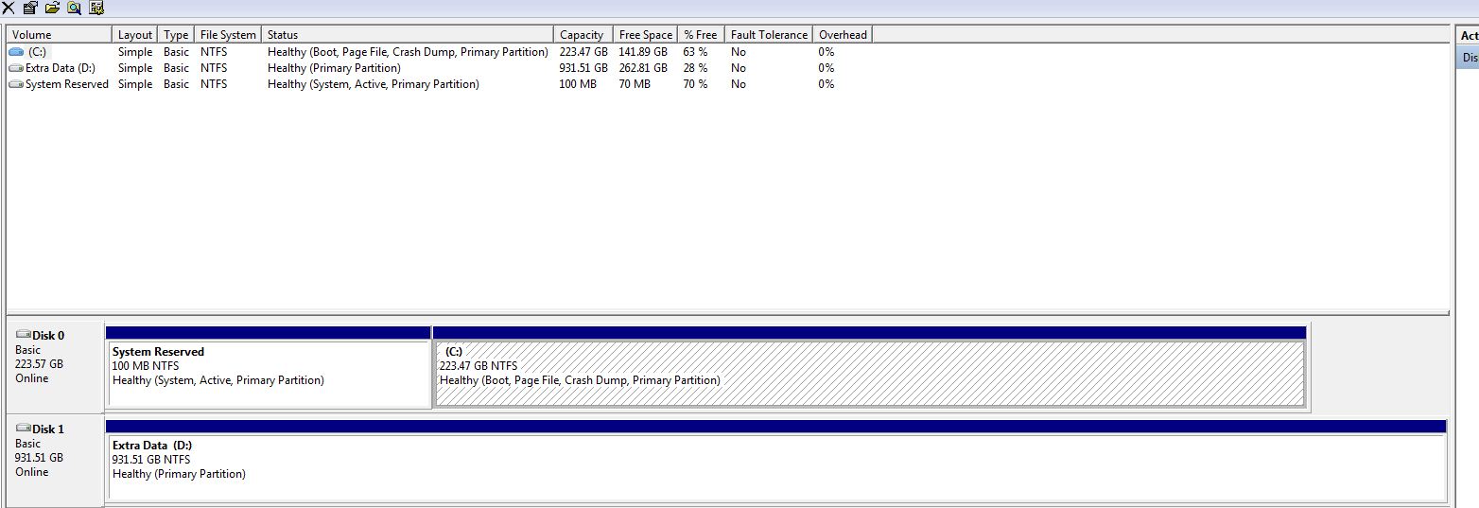
Task: Sort list by Status column header
Action: 407,35
